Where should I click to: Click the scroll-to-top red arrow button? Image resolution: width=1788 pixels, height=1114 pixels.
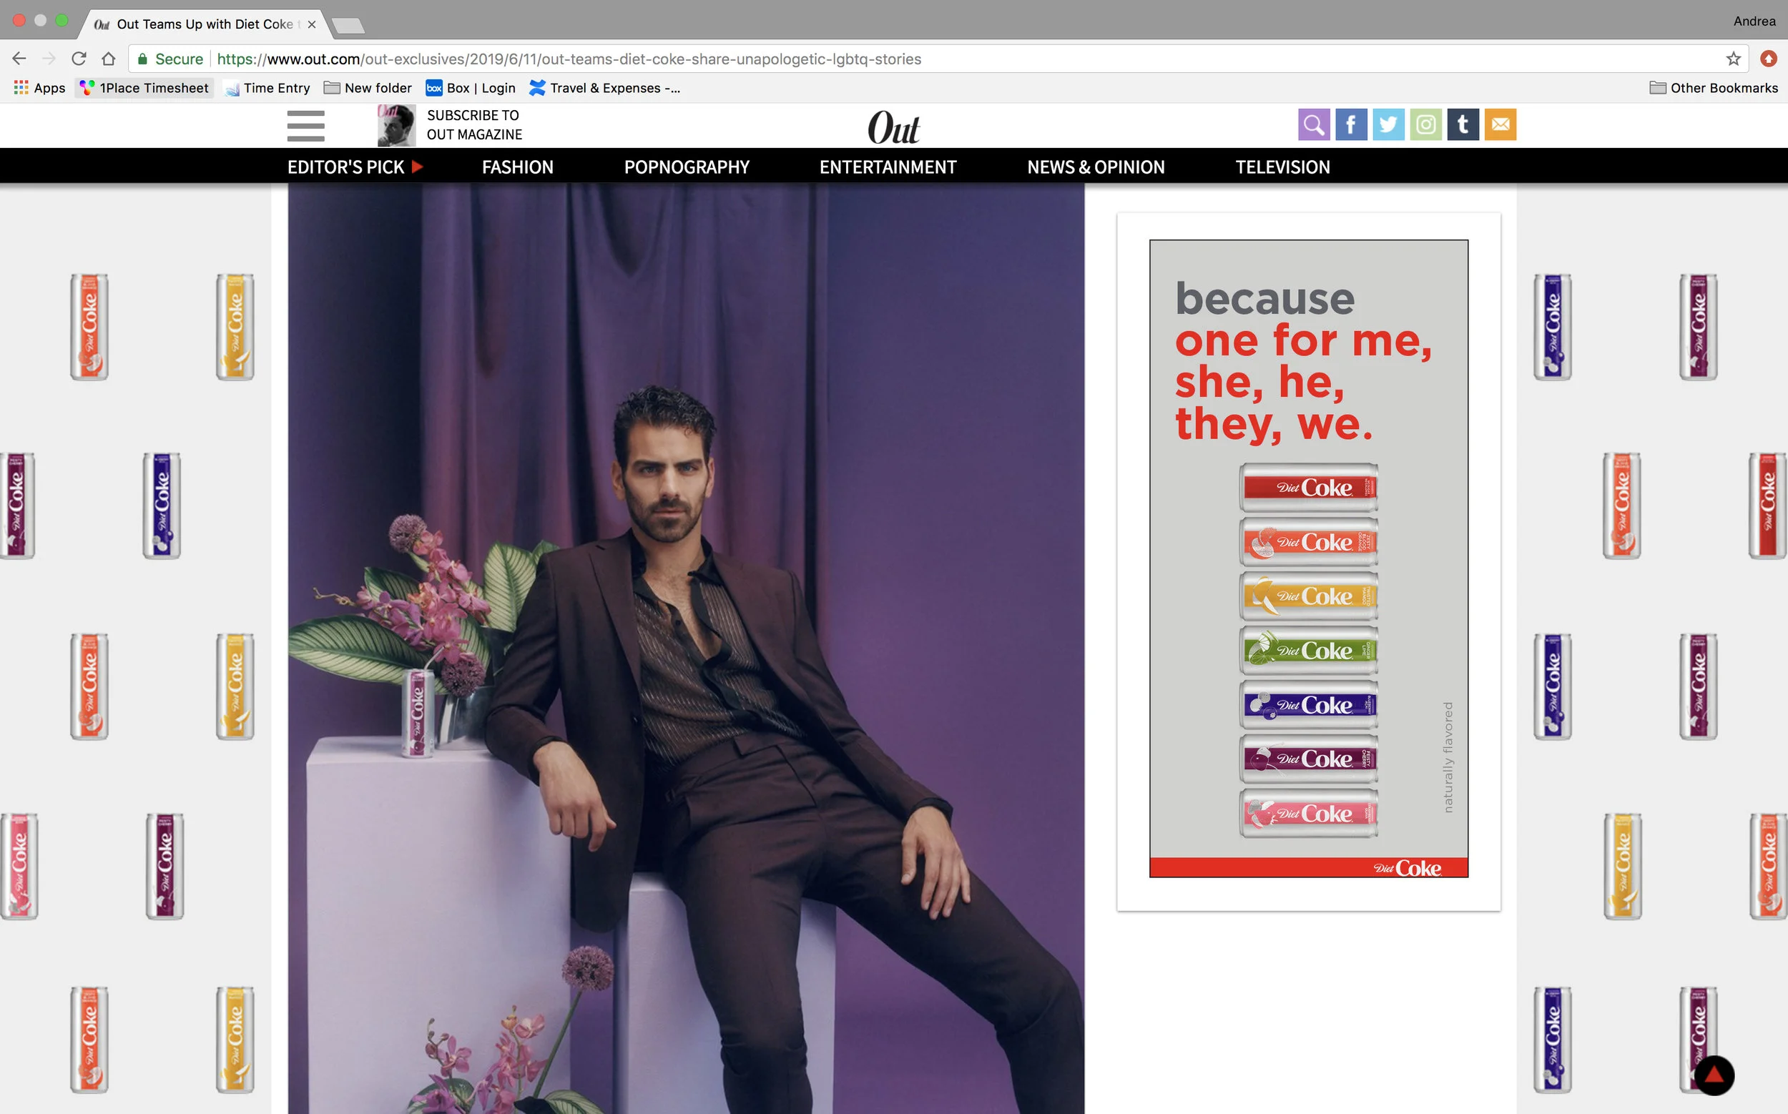tap(1714, 1075)
